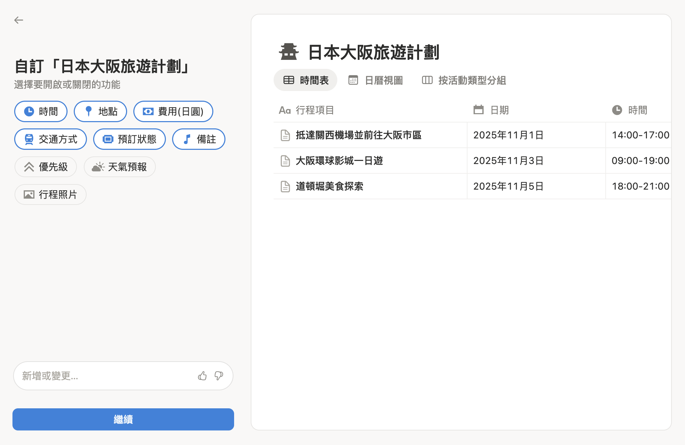This screenshot has width=685, height=445.
Task: Enable the 優先級 feature chip
Action: 46,167
